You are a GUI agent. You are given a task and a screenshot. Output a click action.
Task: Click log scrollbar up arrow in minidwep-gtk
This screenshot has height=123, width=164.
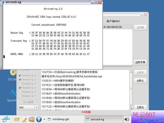click(131, 71)
